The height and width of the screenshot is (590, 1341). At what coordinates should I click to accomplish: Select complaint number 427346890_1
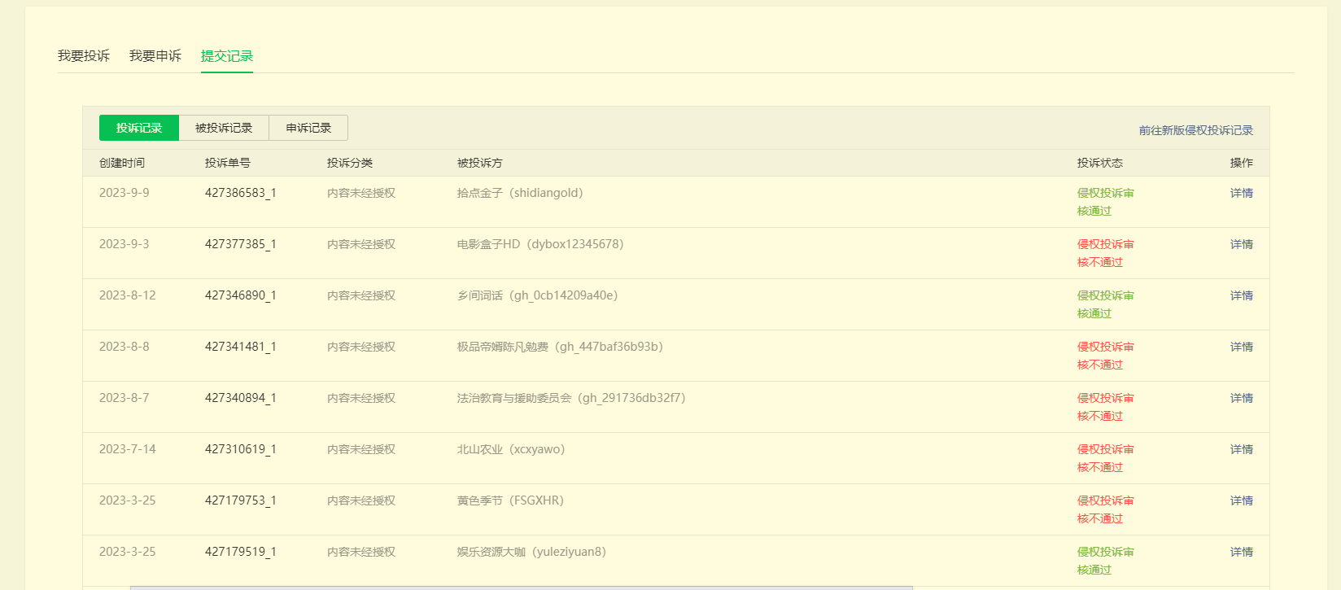tap(241, 295)
